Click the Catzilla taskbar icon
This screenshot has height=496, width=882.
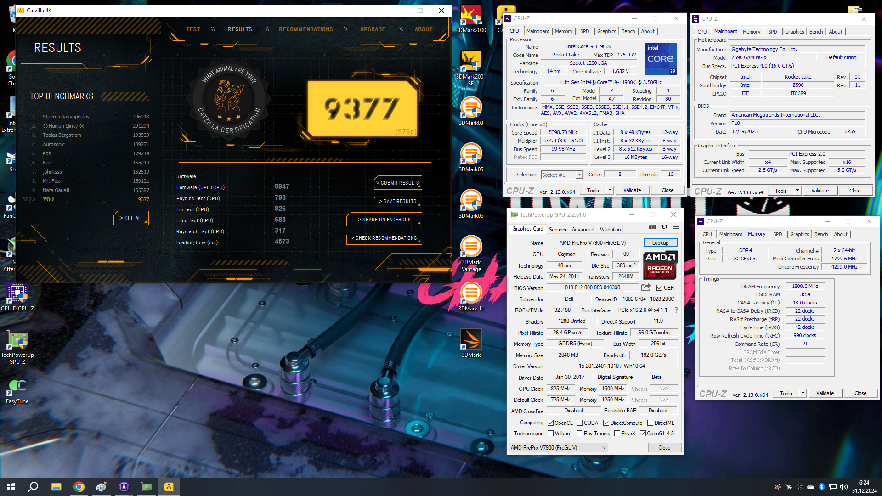click(x=169, y=487)
